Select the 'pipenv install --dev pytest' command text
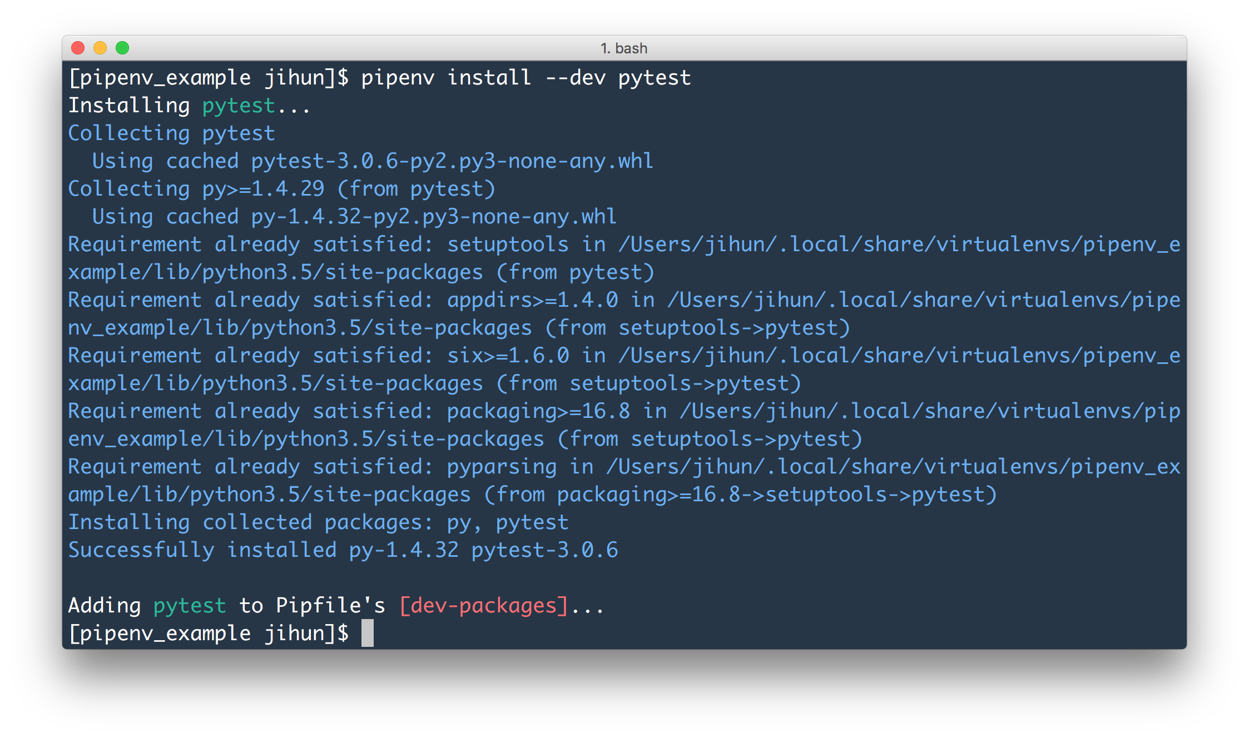The height and width of the screenshot is (738, 1249). click(526, 77)
